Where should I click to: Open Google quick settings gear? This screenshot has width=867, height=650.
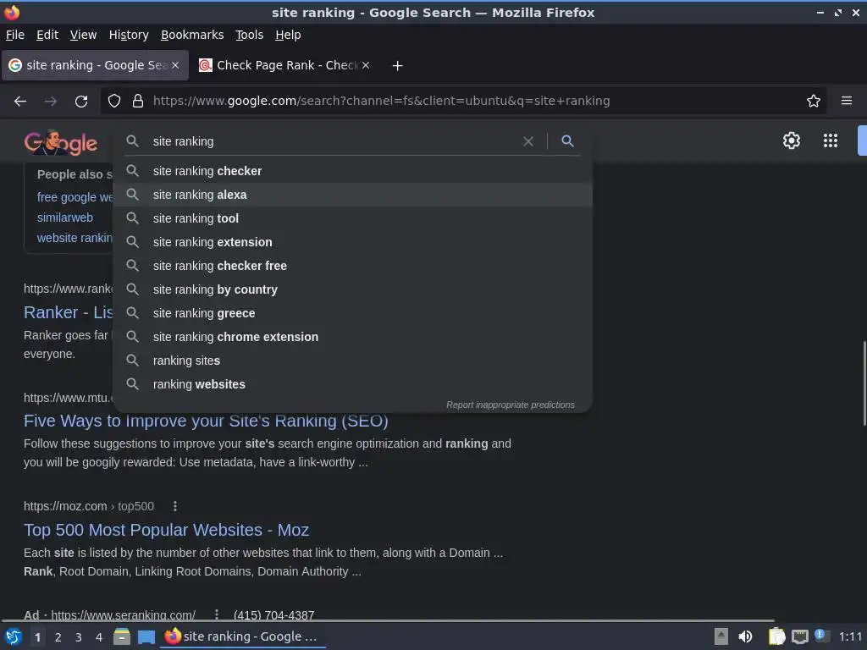(792, 140)
